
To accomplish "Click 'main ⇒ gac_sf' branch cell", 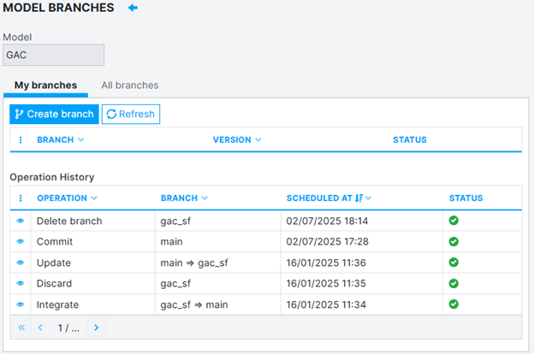I will coord(218,263).
